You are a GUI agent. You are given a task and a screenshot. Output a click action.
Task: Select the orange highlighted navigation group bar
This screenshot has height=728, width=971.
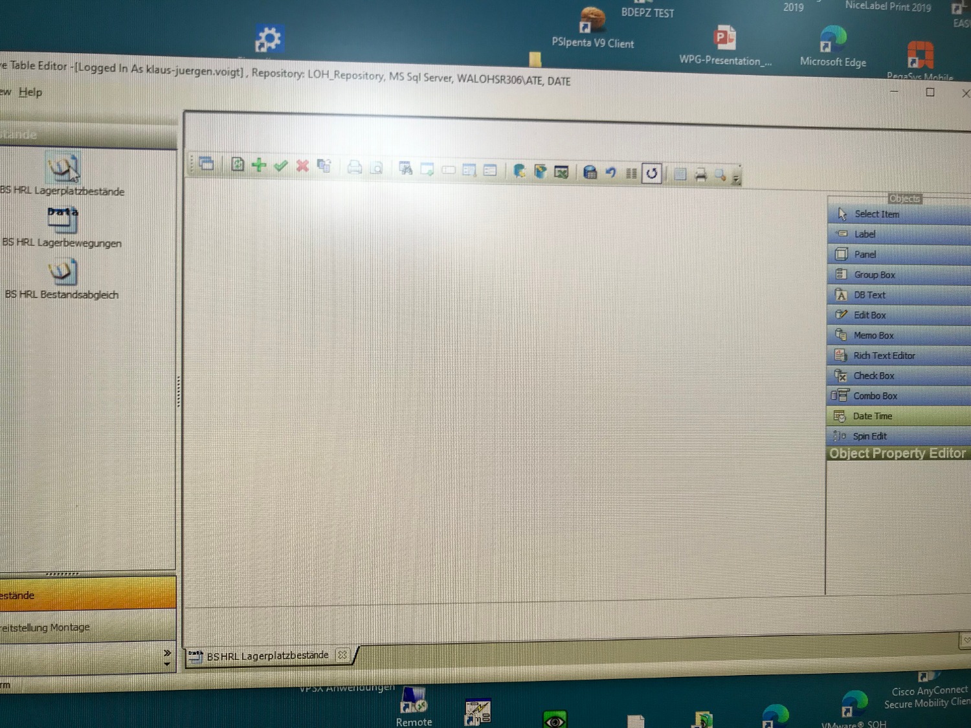click(x=88, y=593)
